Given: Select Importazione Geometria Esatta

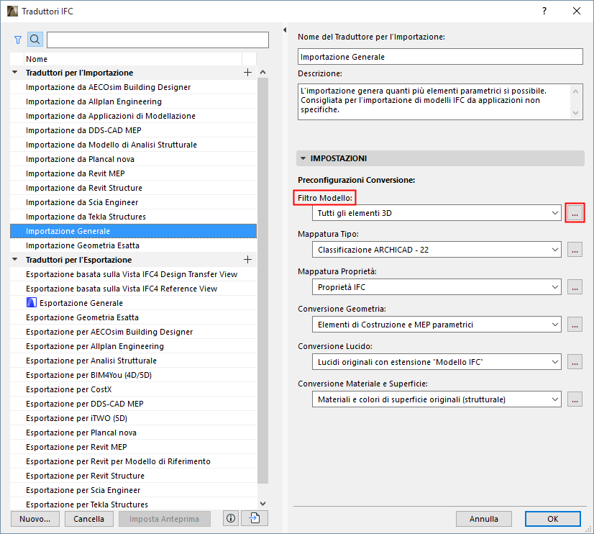Looking at the screenshot, I should 133,245.
